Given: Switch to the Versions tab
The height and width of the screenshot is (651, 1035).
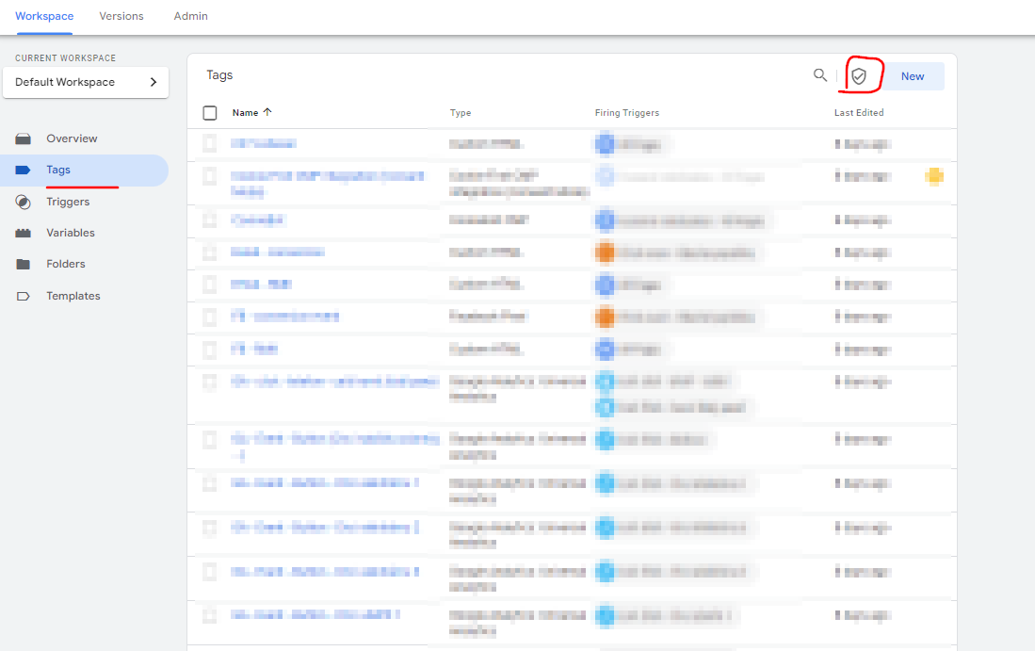Looking at the screenshot, I should tap(121, 16).
